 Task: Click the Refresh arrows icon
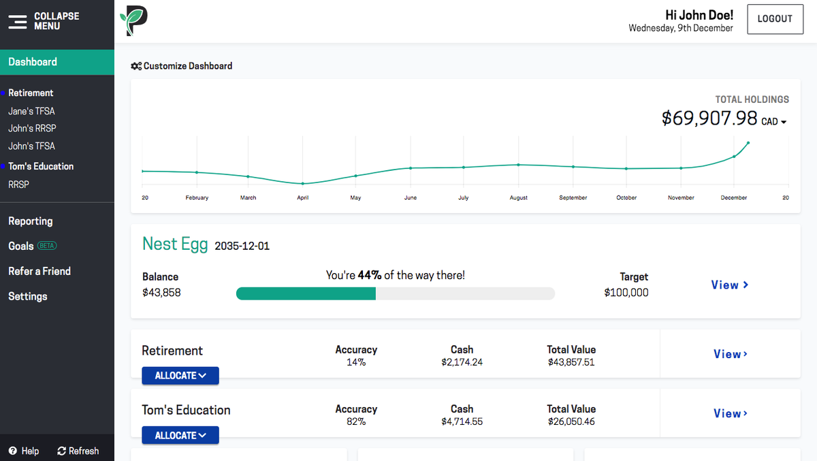[x=61, y=451]
